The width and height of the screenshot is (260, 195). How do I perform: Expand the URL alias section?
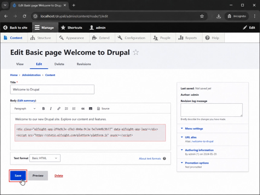(x=190, y=137)
